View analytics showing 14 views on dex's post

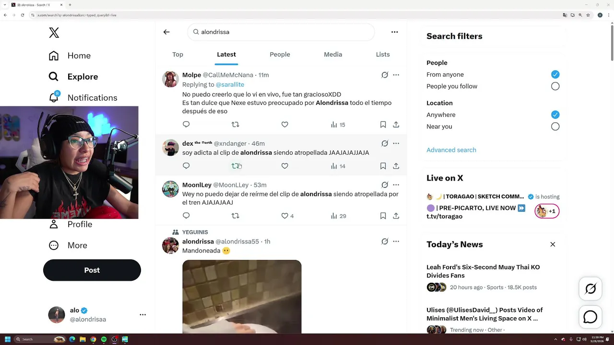[x=338, y=166]
